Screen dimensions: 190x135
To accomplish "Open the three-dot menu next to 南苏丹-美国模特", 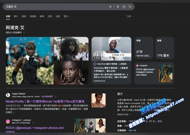I will [x=24, y=33].
